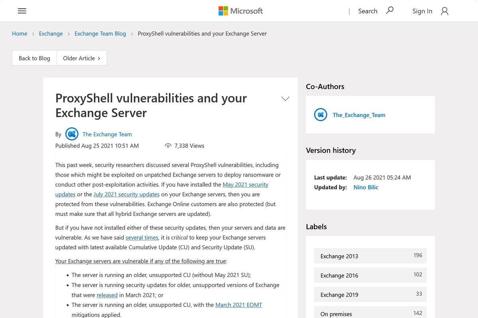This screenshot has height=318, width=478.
Task: Open Nino Bilic profile link
Action: tap(366, 187)
